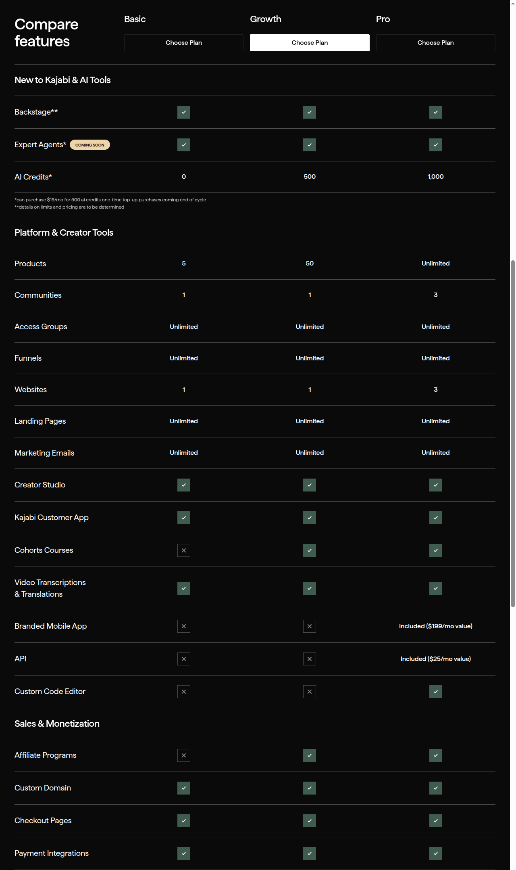Click the Payment Integrations checkmark under Basic
Viewport: 516px width, 870px height.
(184, 853)
